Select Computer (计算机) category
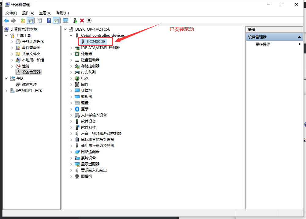Image resolution: width=306 pixels, height=219 pixels. click(87, 90)
